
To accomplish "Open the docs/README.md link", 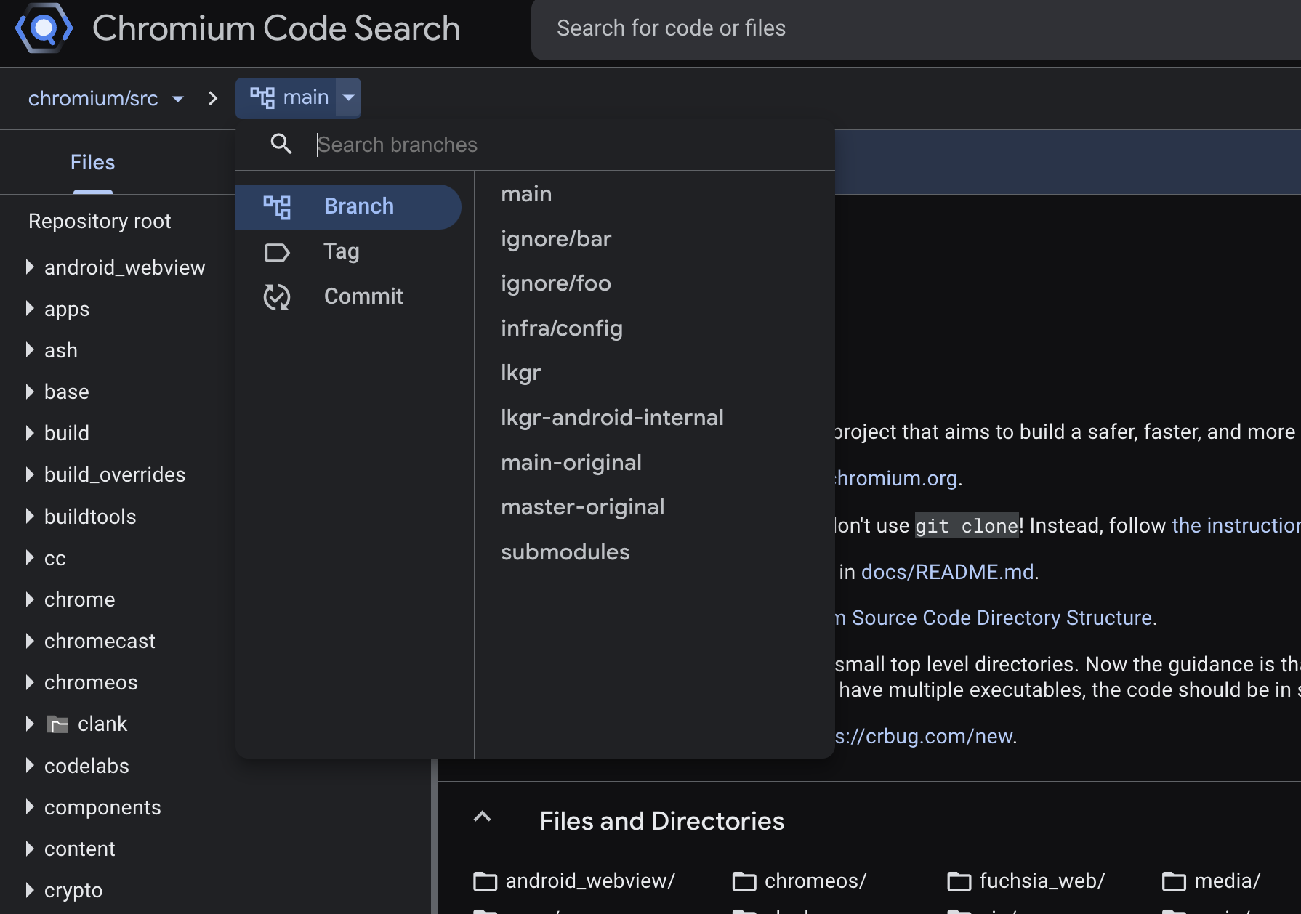I will point(948,572).
